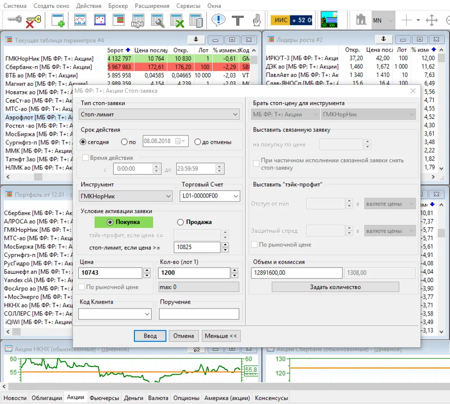
Task: Click the anchor icon in Лидеры роста window
Action: [x=383, y=39]
